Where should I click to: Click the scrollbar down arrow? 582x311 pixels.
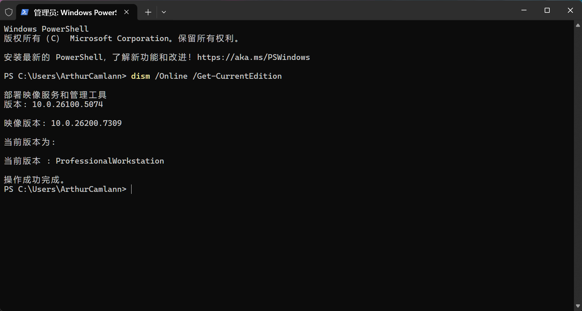click(578, 306)
